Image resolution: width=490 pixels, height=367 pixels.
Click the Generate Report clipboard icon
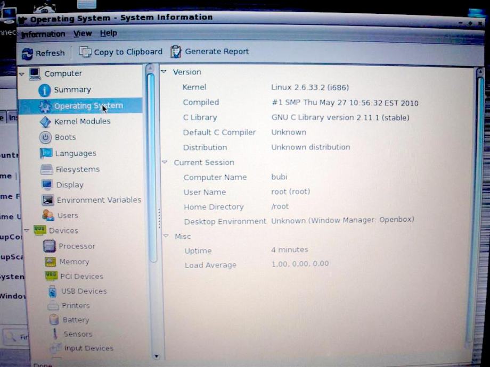point(176,52)
